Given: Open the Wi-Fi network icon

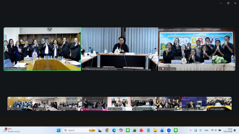Looking at the screenshot, I should click(212, 130).
